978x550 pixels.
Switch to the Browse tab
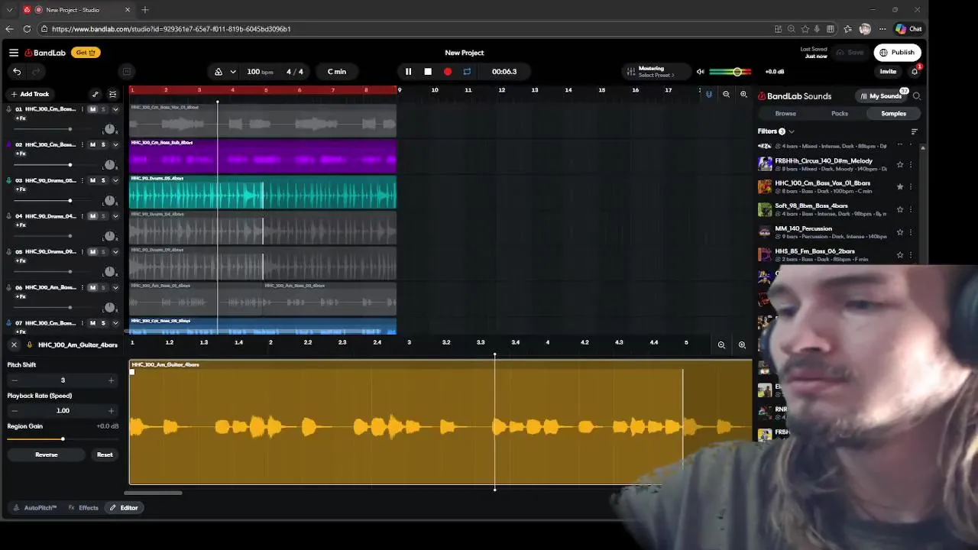[x=785, y=114]
